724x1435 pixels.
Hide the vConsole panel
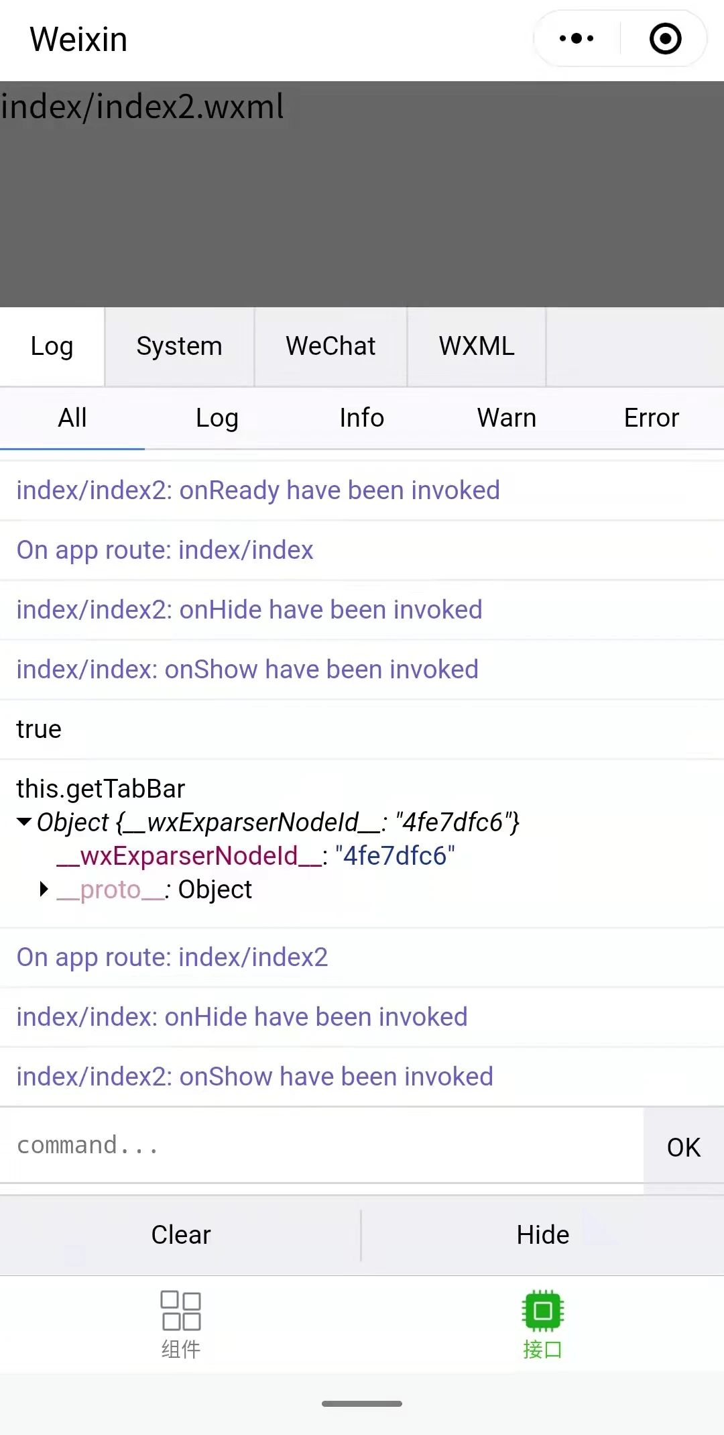click(543, 1235)
